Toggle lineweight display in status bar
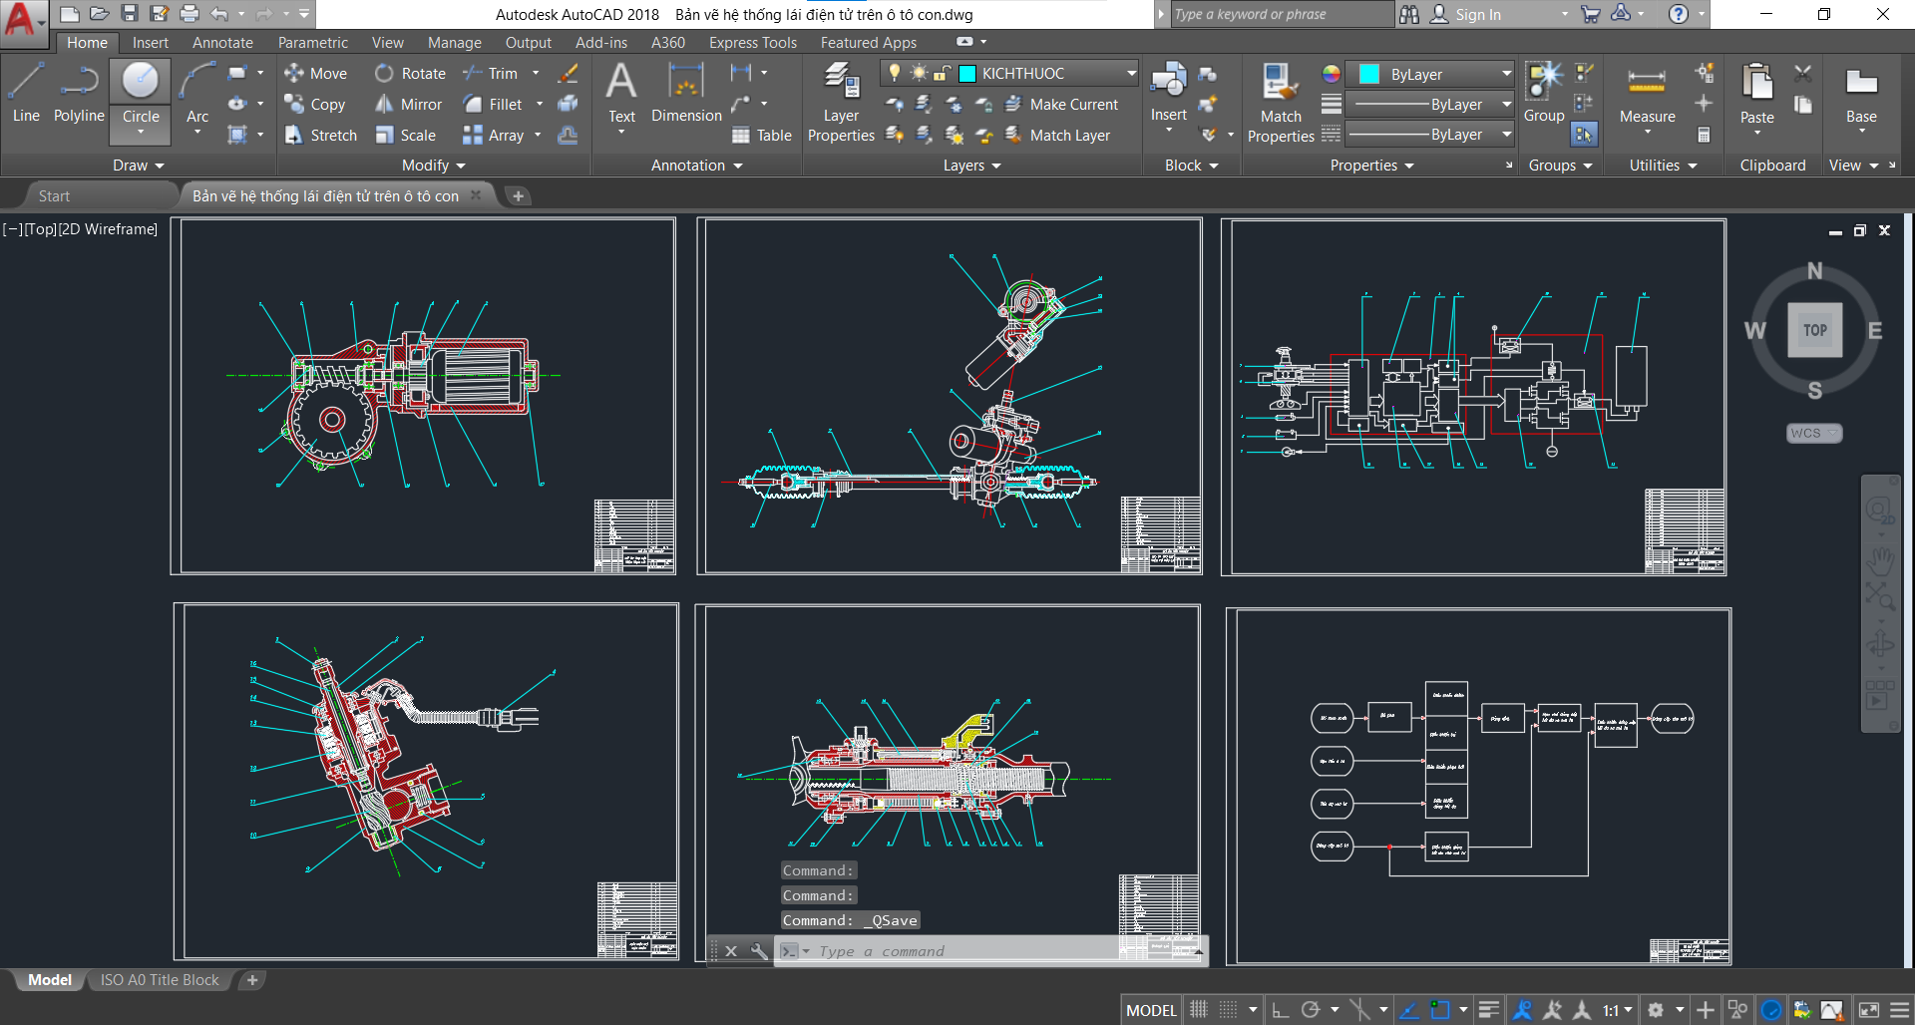1915x1025 pixels. click(x=1488, y=1010)
